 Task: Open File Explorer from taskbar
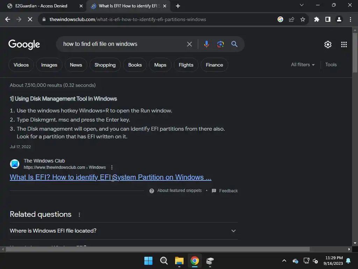coord(179,261)
